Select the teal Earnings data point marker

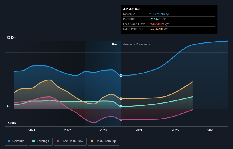pyautogui.click(x=121, y=106)
